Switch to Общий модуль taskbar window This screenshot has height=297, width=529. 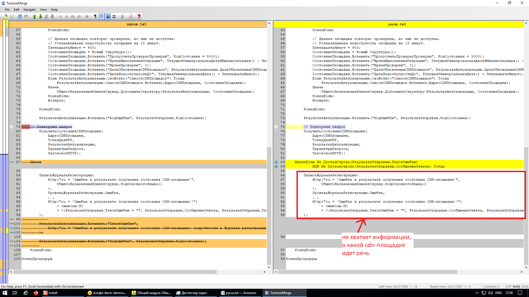pos(151,293)
